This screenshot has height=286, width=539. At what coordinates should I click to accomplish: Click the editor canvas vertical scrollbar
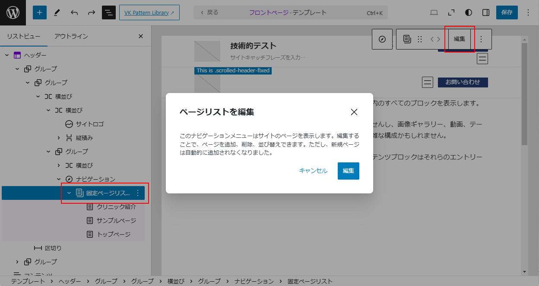(524, 129)
